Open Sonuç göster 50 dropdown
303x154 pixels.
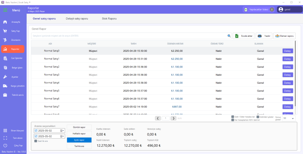[x=288, y=118]
